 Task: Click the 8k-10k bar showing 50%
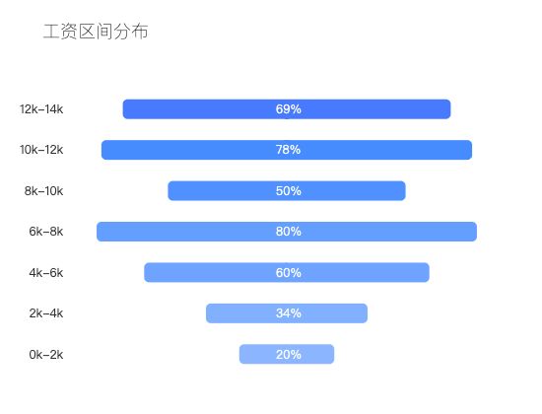[287, 190]
